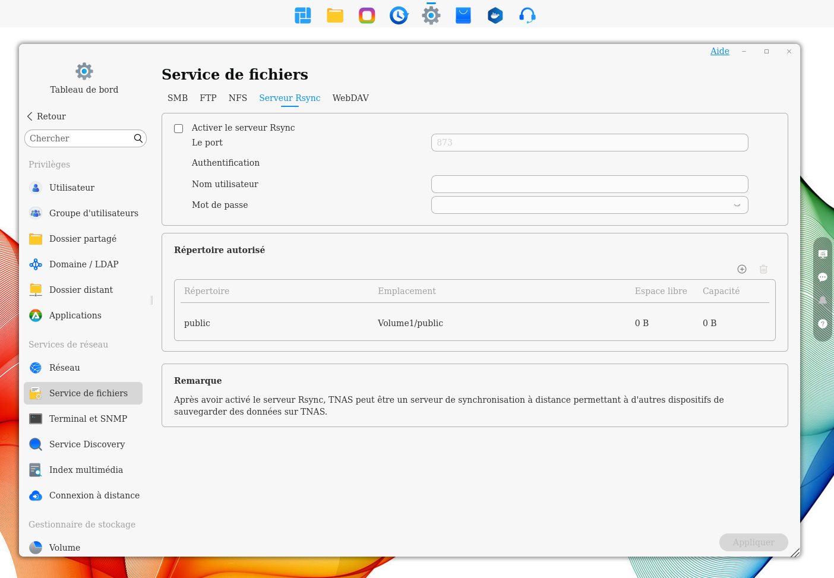The image size is (834, 578).
Task: Enable the Activer le serveur Rsync checkbox
Action: pos(178,128)
